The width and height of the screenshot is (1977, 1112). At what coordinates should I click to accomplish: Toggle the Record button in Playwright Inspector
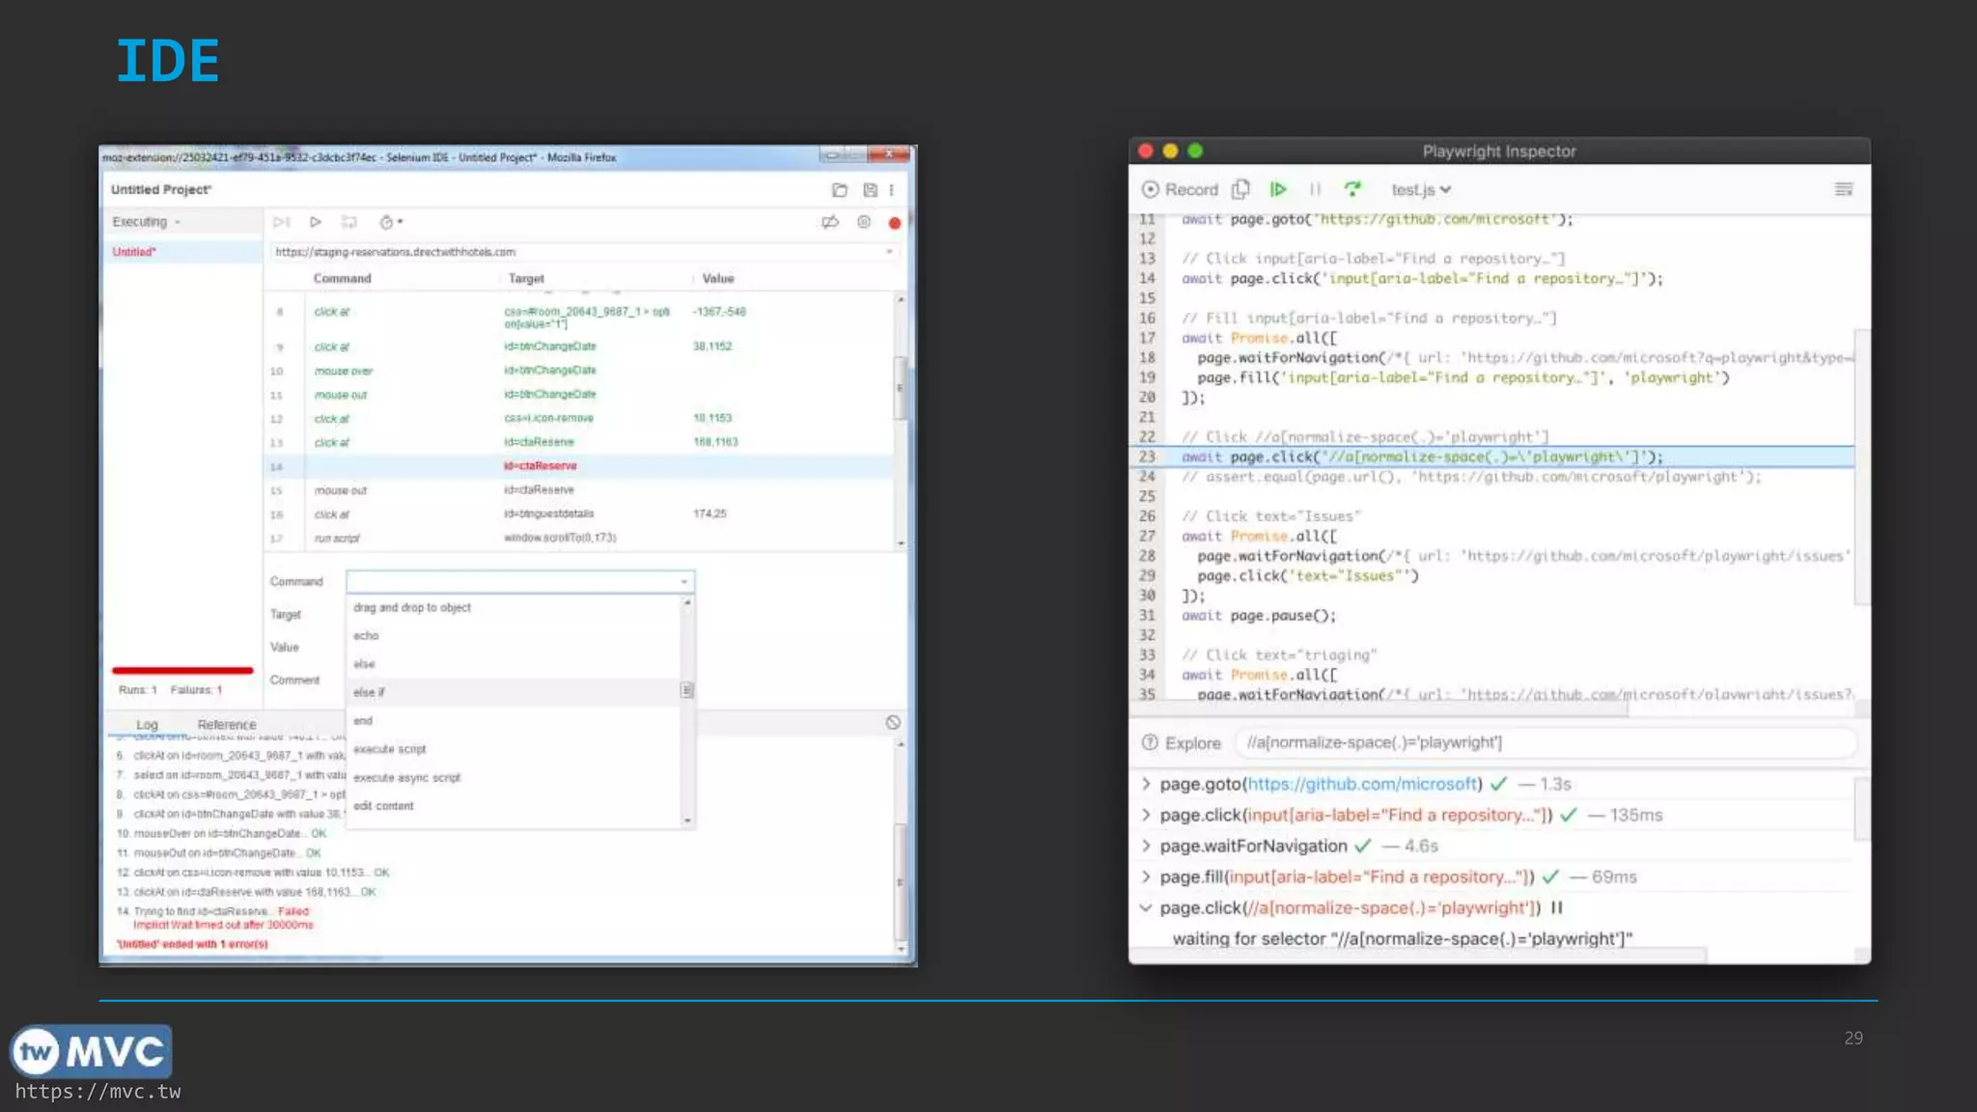tap(1181, 189)
